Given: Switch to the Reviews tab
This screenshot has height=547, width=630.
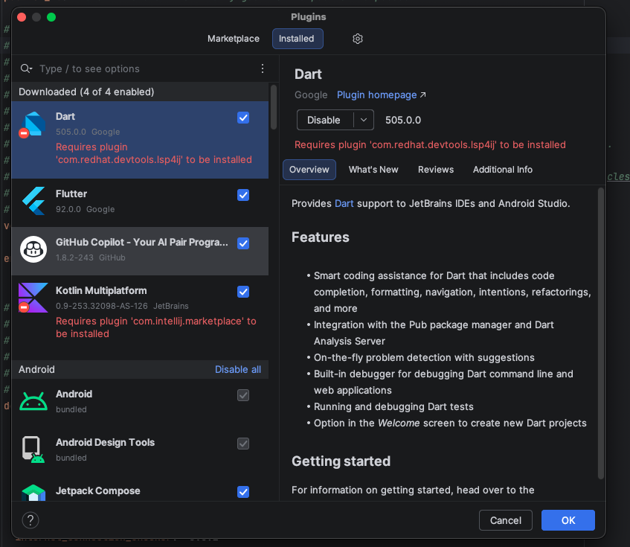Looking at the screenshot, I should [436, 170].
